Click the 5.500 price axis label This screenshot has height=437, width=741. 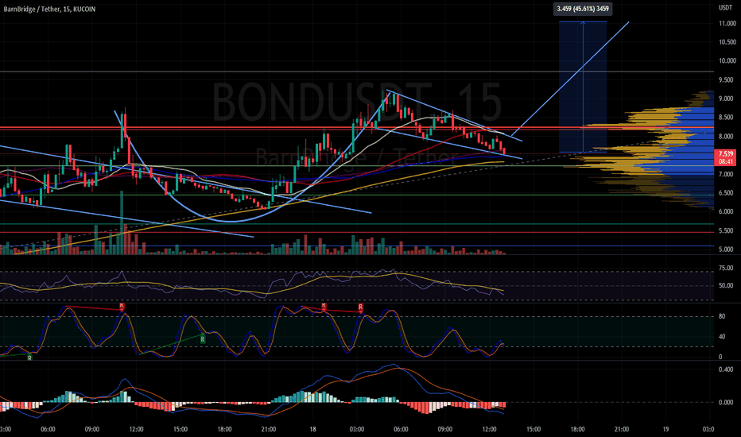(727, 231)
